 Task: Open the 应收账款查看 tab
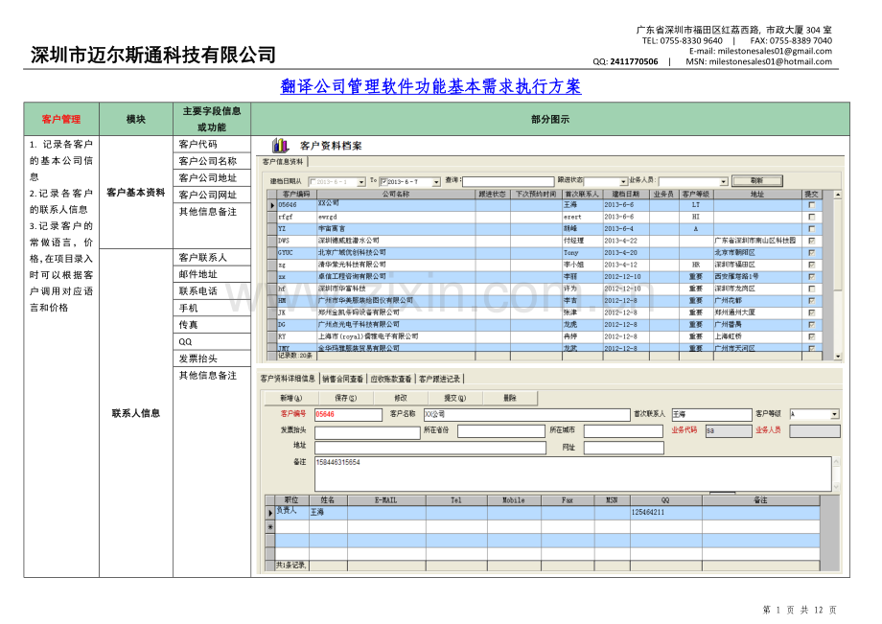coord(391,379)
